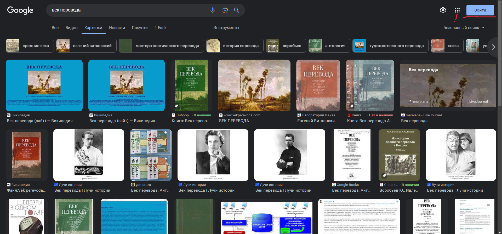Open first Википедия blue site thumbnail

[x=44, y=85]
